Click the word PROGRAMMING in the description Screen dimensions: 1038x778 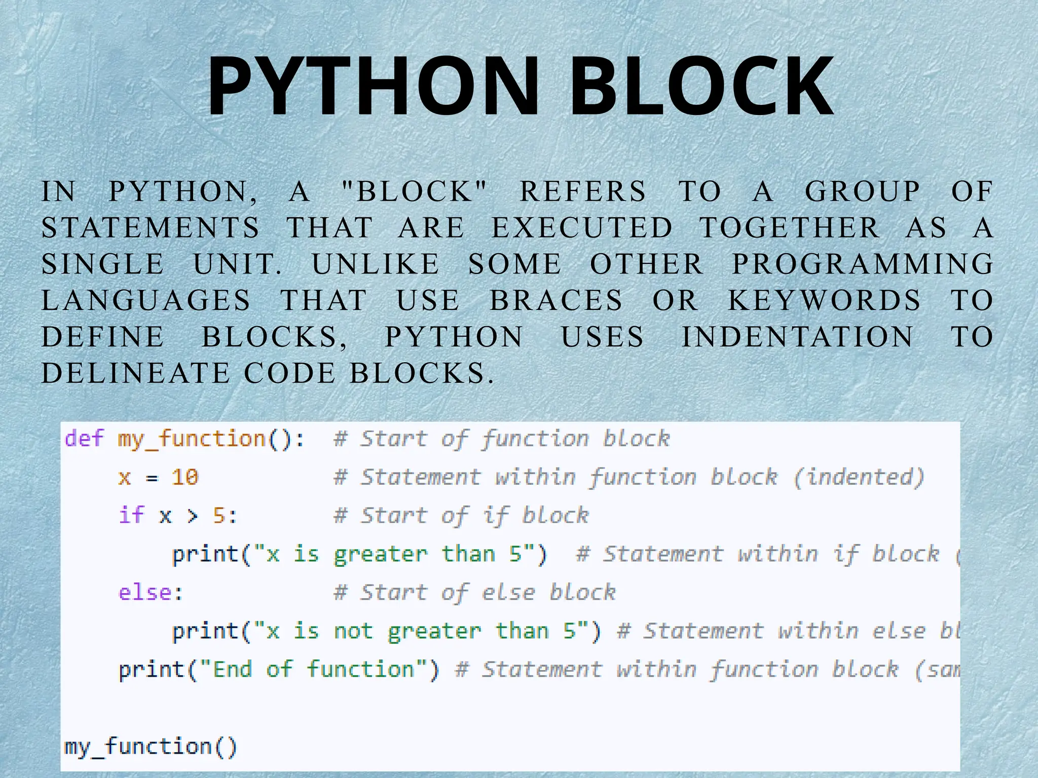point(863,264)
